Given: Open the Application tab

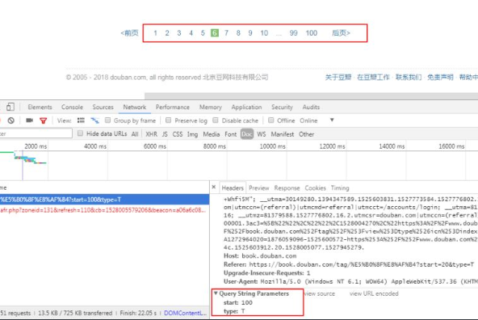Looking at the screenshot, I should click(x=246, y=107).
